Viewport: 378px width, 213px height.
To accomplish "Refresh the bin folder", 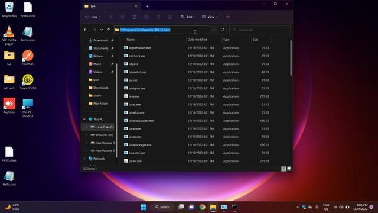I will [x=223, y=30].
